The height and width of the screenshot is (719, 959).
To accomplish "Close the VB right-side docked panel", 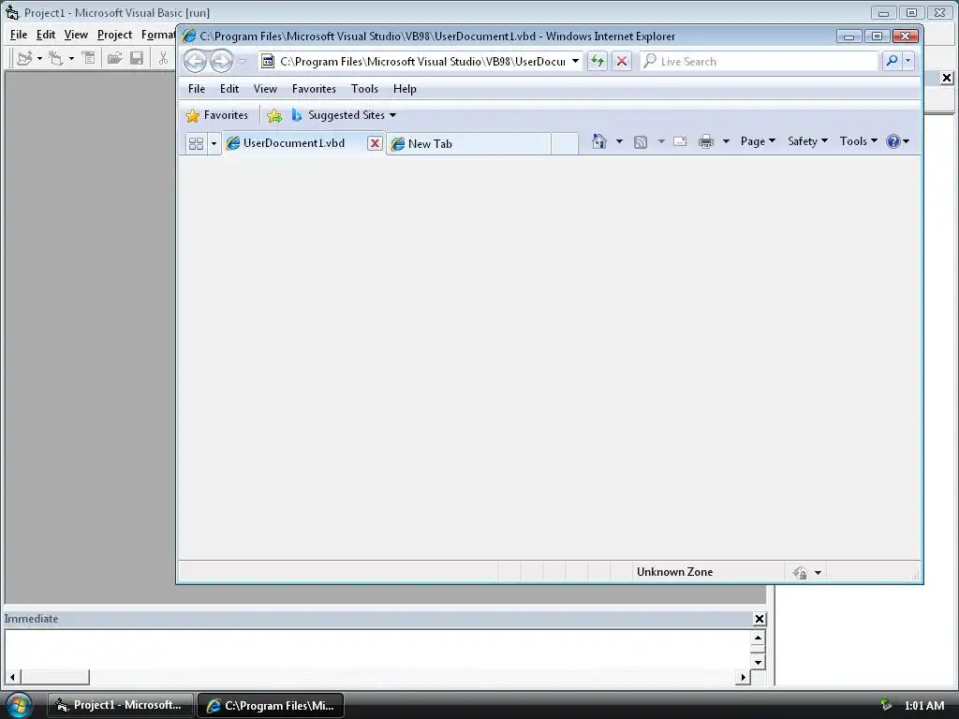I will coord(947,78).
